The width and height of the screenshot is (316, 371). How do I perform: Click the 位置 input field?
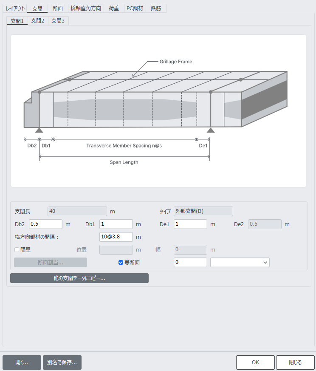coord(116,249)
